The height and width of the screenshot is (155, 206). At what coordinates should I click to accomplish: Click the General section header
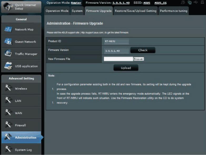pos(21,19)
